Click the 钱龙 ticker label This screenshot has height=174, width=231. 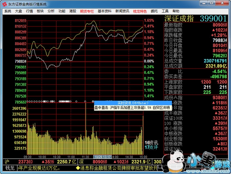[10, 168]
